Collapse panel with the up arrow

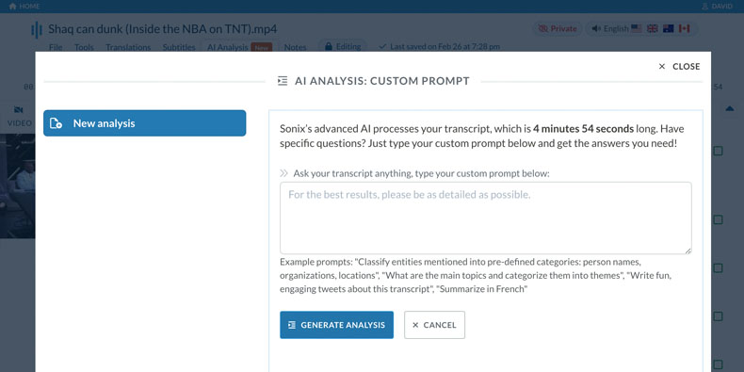pyautogui.click(x=729, y=108)
